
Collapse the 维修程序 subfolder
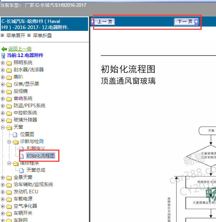[9, 164]
